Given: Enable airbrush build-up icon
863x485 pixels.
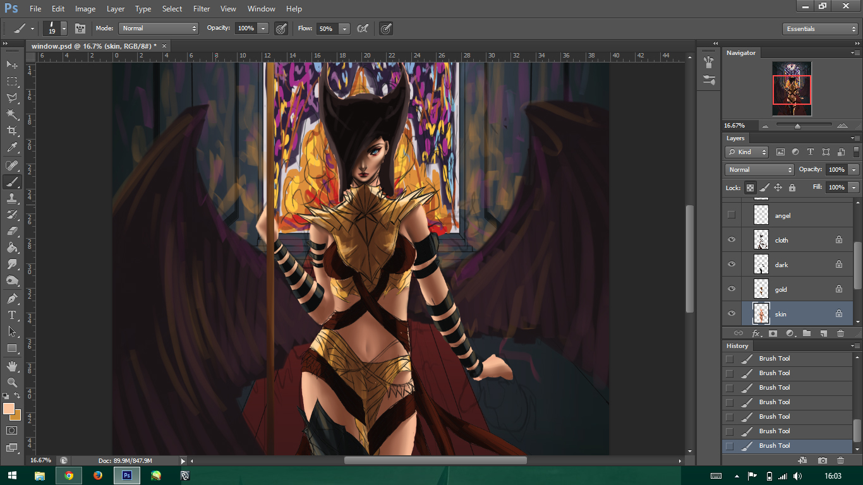Looking at the screenshot, I should [x=363, y=28].
